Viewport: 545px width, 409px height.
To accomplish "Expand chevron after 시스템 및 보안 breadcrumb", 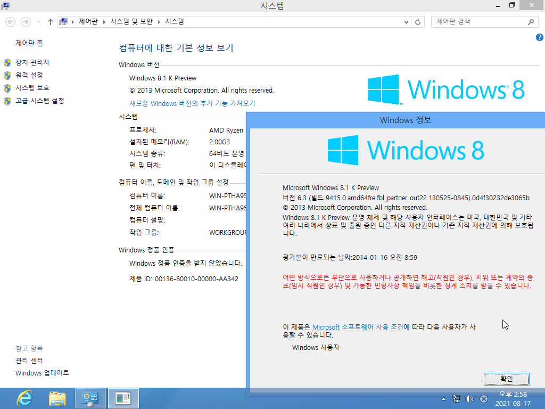I will (159, 22).
